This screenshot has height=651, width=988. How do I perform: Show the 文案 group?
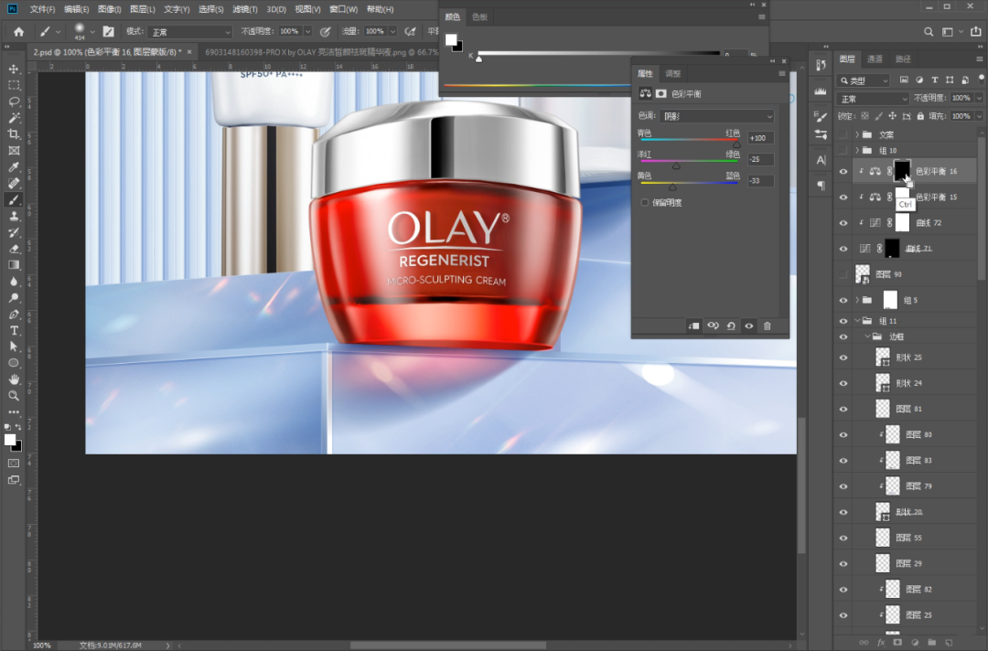(843, 134)
